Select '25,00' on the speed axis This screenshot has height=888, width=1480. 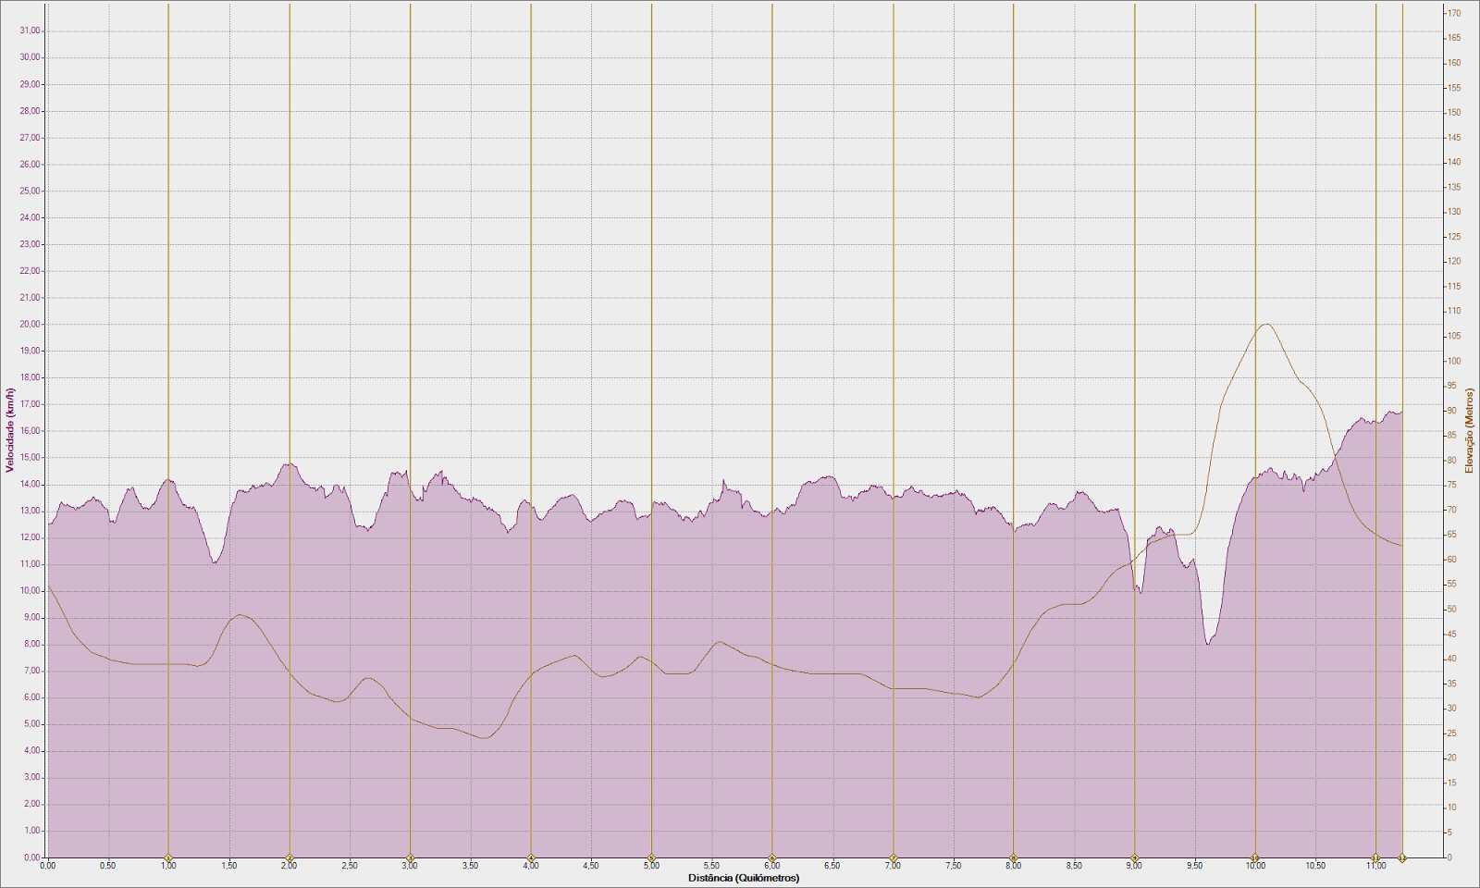[x=31, y=191]
